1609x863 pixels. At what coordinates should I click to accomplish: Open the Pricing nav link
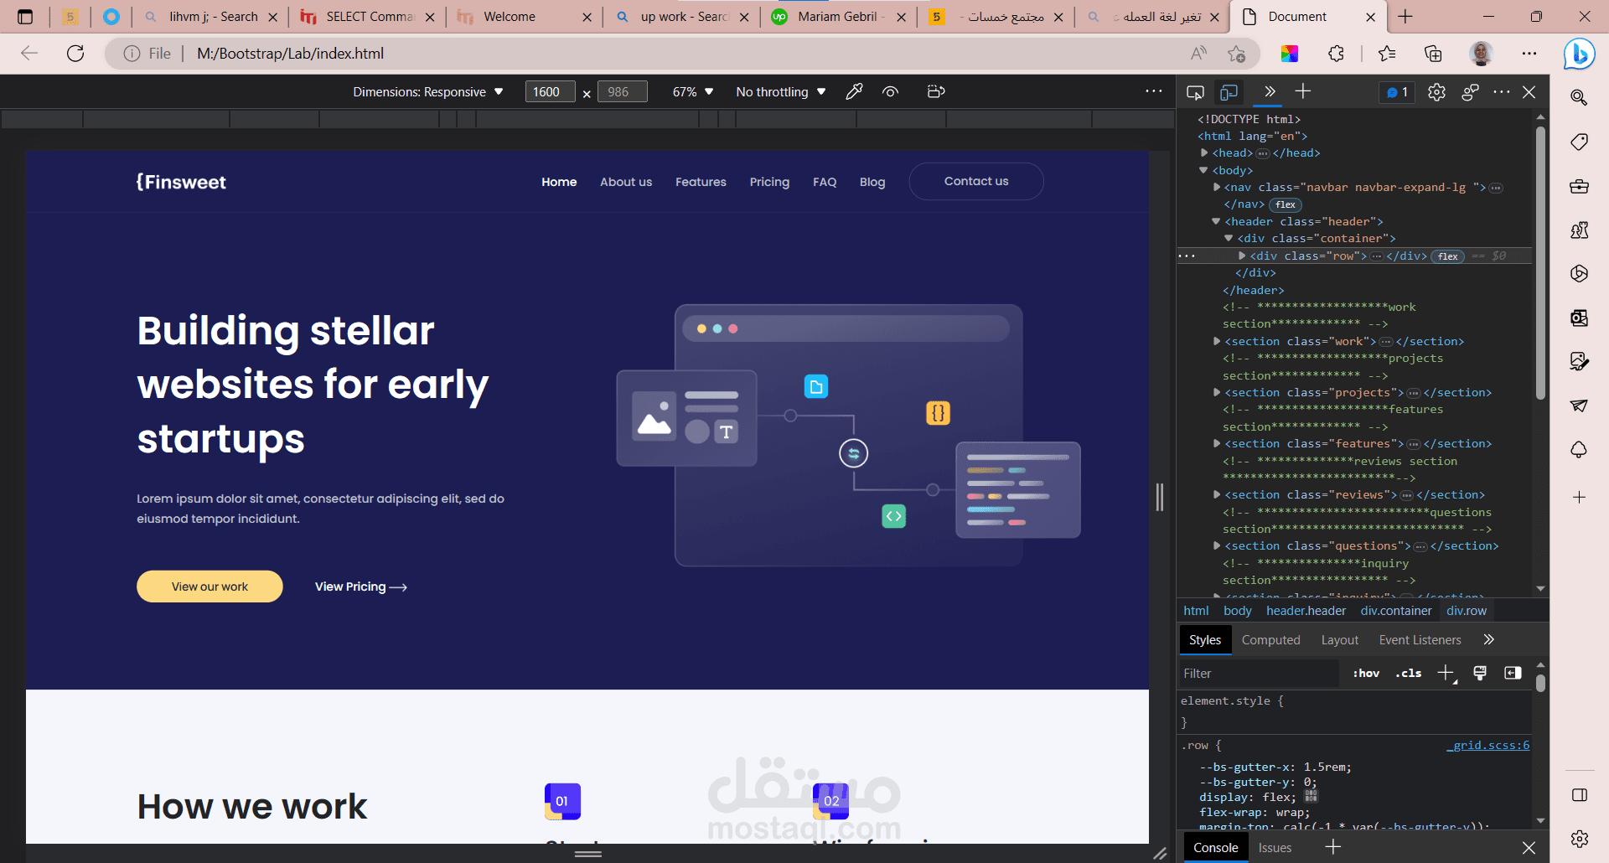769,182
